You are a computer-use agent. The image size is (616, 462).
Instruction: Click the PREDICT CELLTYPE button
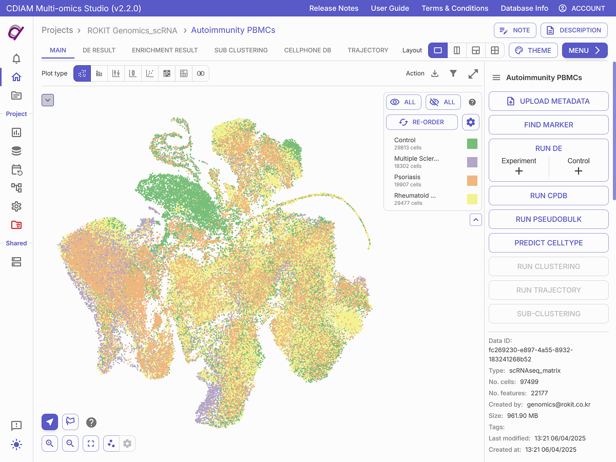pos(549,243)
